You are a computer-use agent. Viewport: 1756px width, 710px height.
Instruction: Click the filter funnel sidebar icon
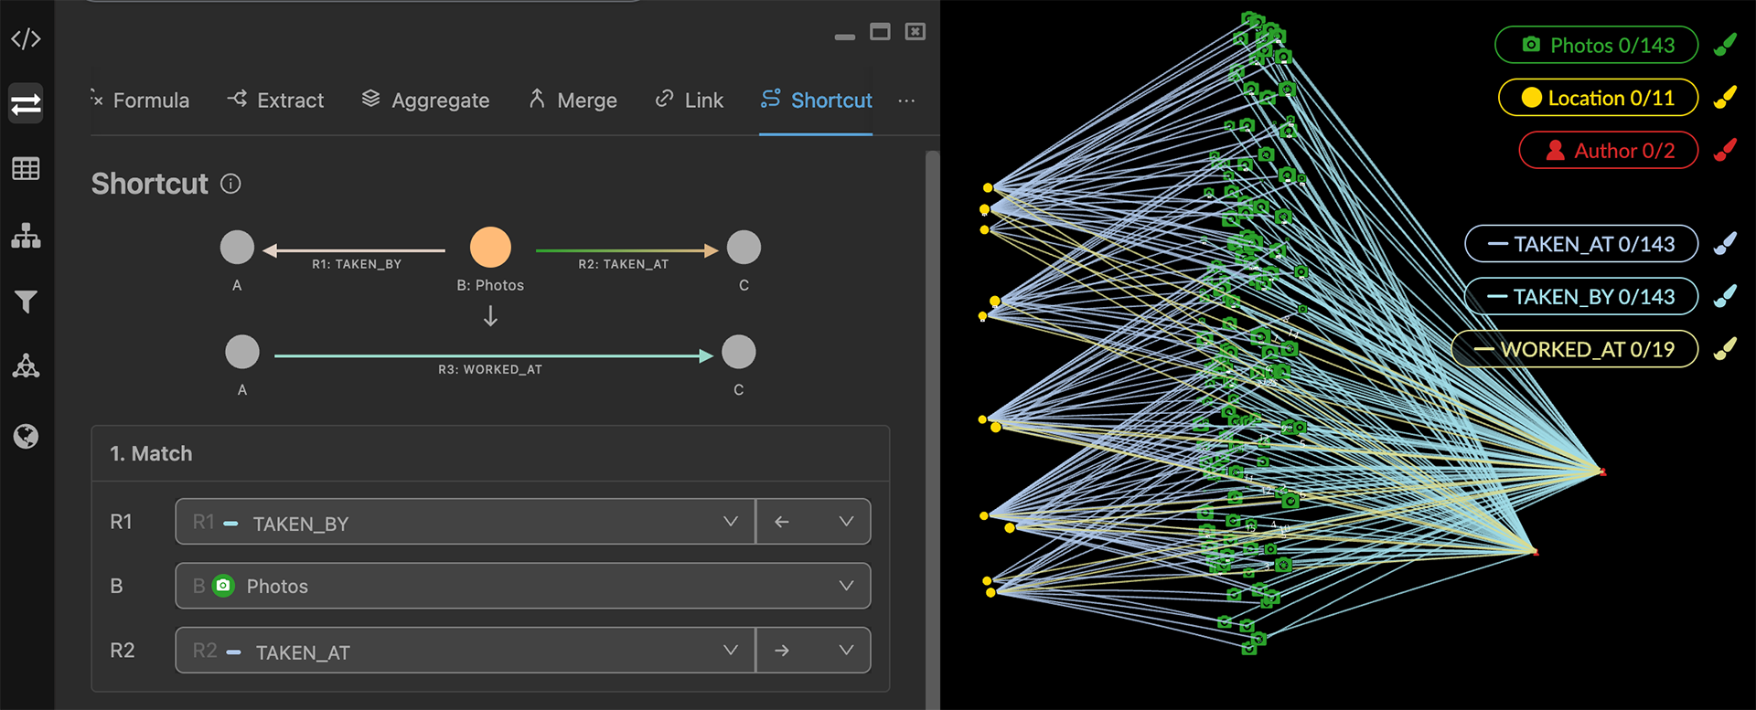tap(26, 302)
